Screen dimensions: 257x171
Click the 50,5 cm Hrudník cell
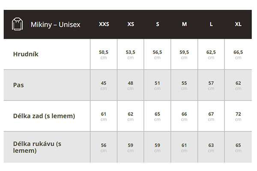(x=104, y=54)
